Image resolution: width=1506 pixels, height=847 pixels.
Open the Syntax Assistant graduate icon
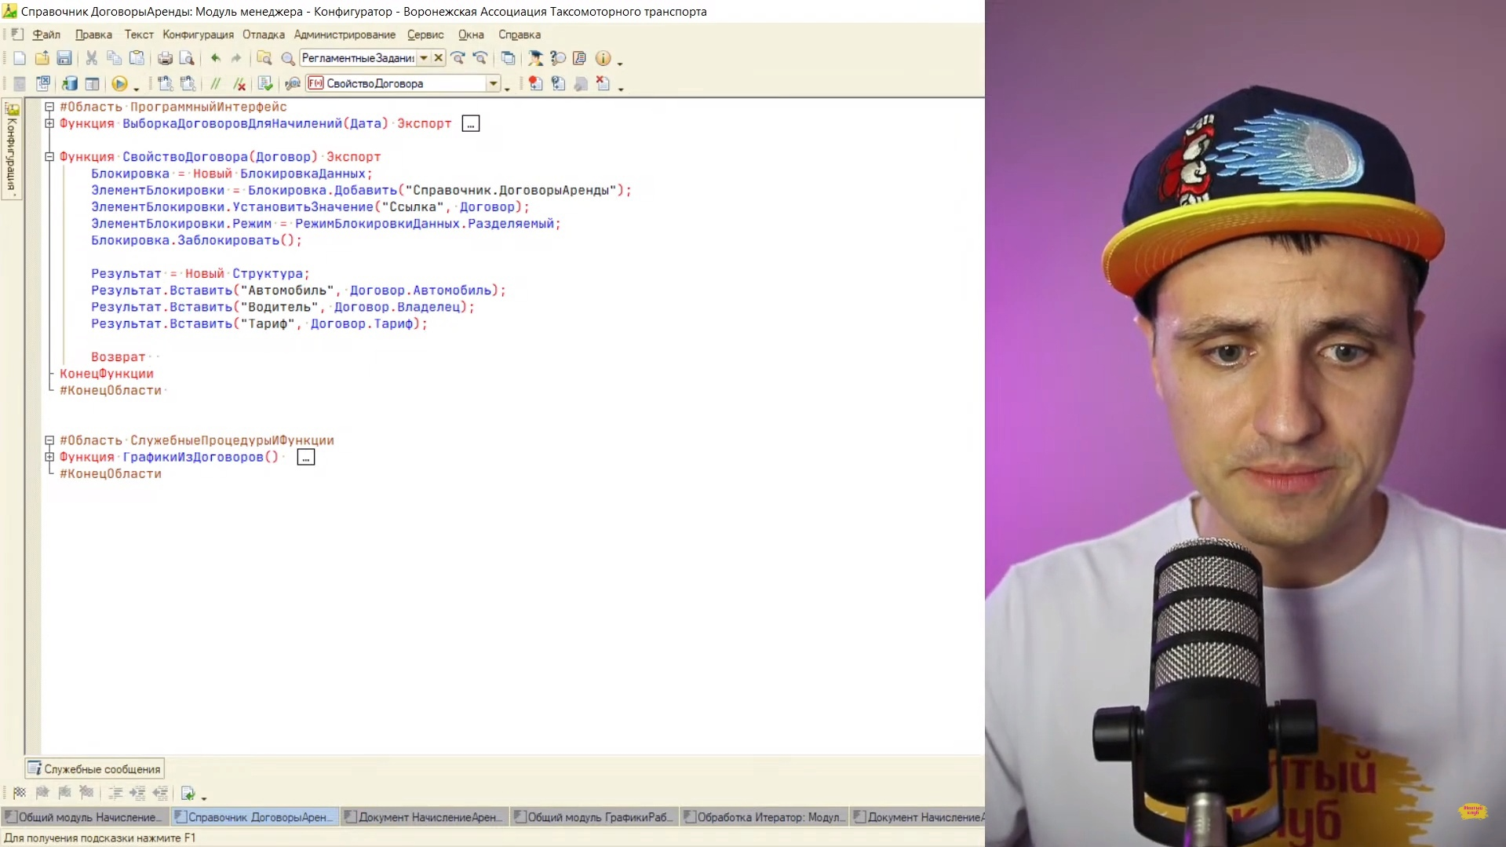(x=535, y=58)
